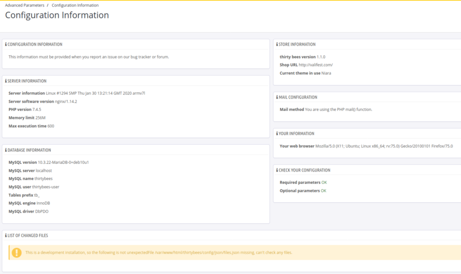Viewport: 461px width, 274px height.
Task: Click the MySQL version value text
Action: pos(63,162)
